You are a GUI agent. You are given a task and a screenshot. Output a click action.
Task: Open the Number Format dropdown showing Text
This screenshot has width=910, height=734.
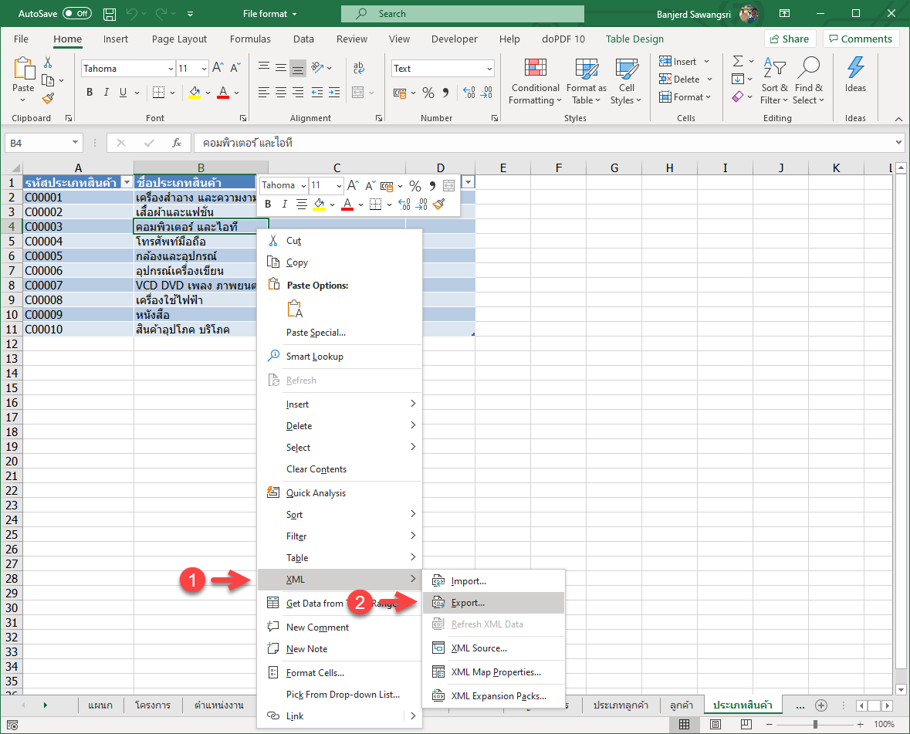[x=489, y=69]
